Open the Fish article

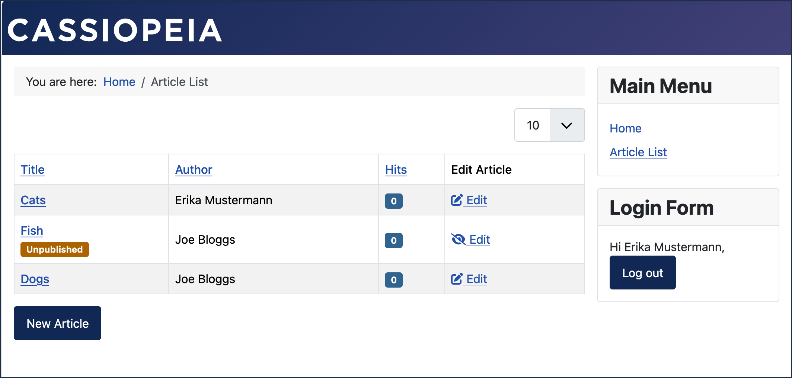[x=32, y=231]
